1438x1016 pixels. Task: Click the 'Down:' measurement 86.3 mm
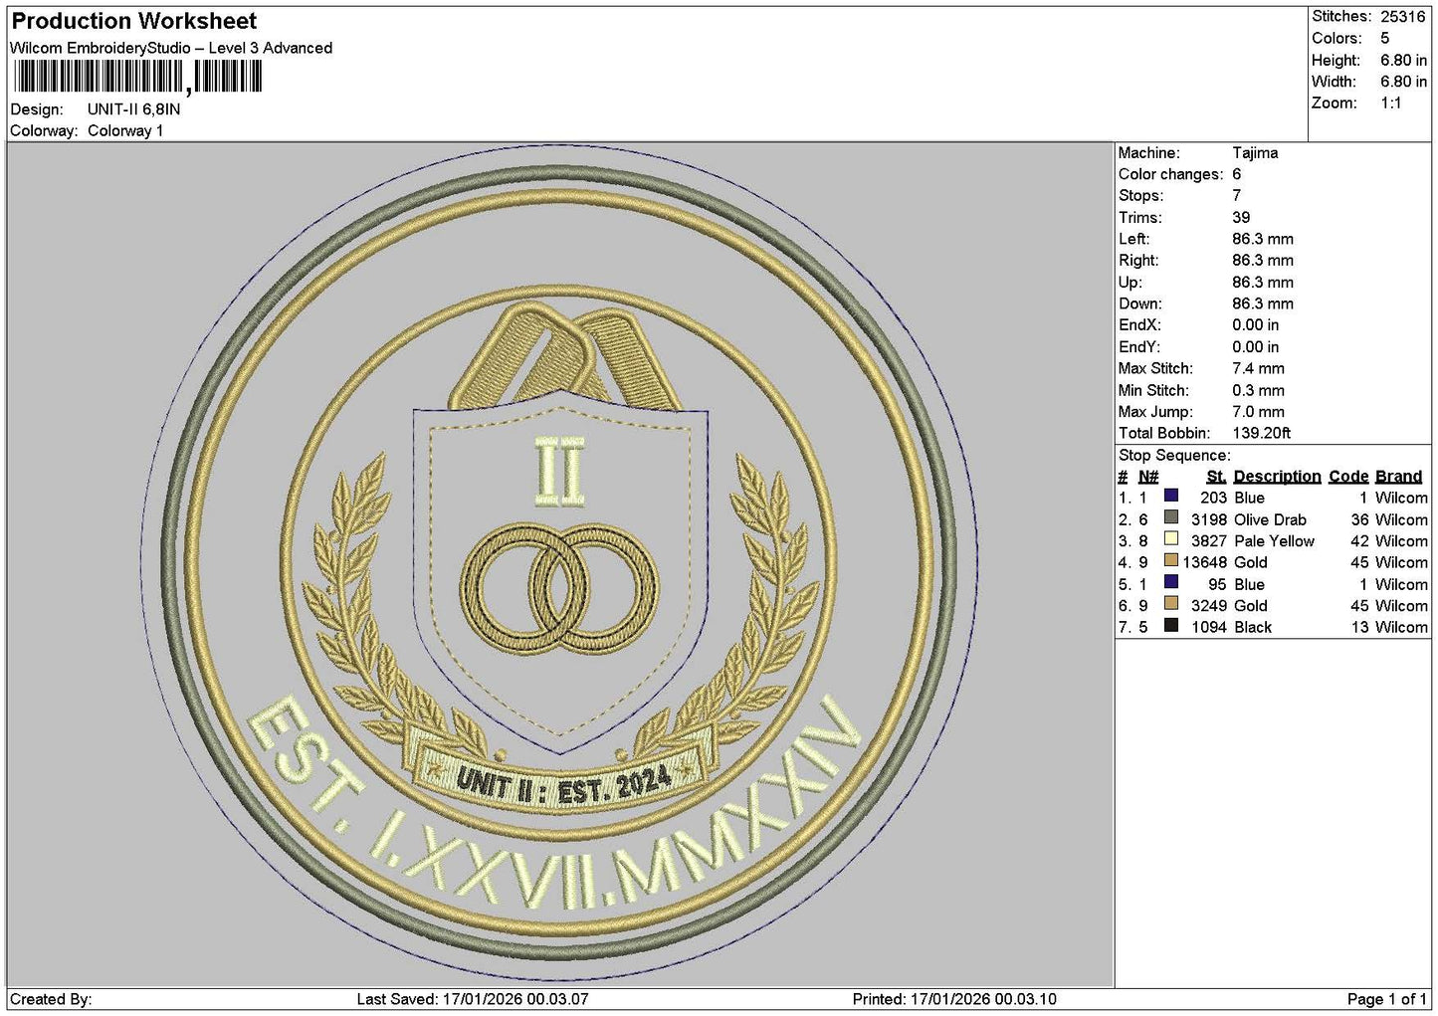1263,304
